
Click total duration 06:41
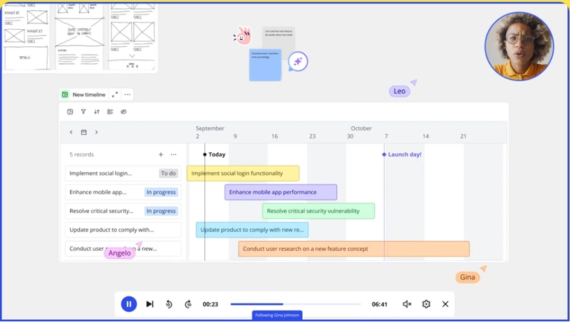[379, 304]
